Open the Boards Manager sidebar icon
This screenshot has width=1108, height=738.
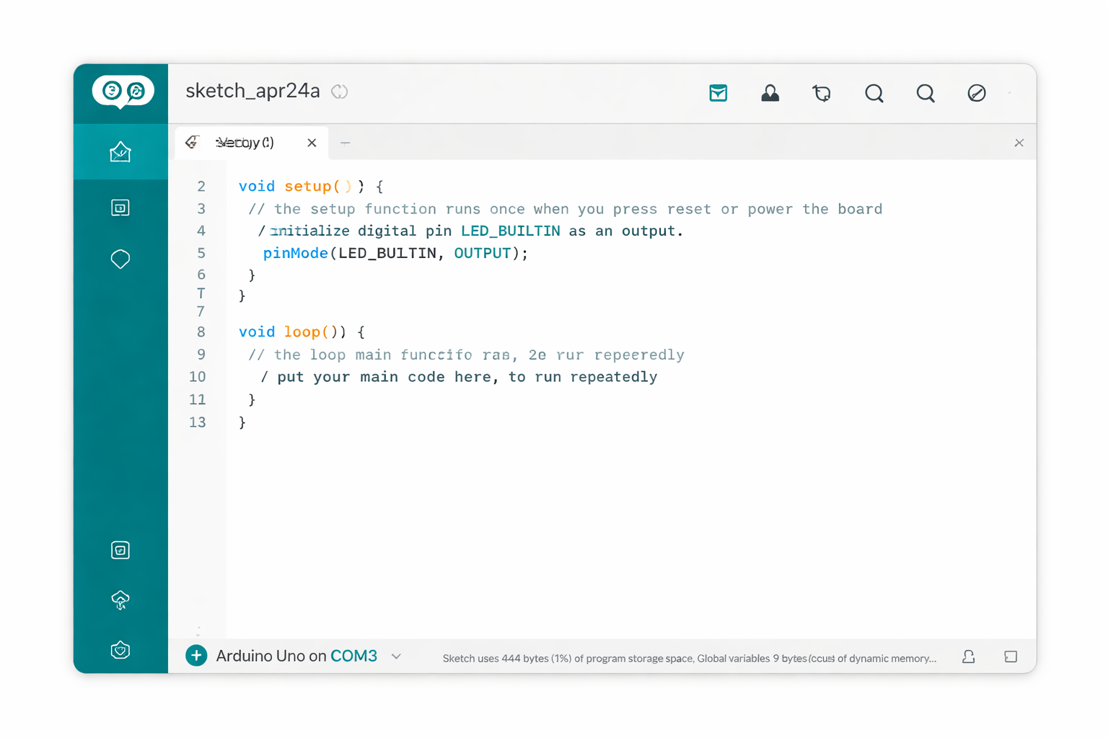click(x=120, y=208)
